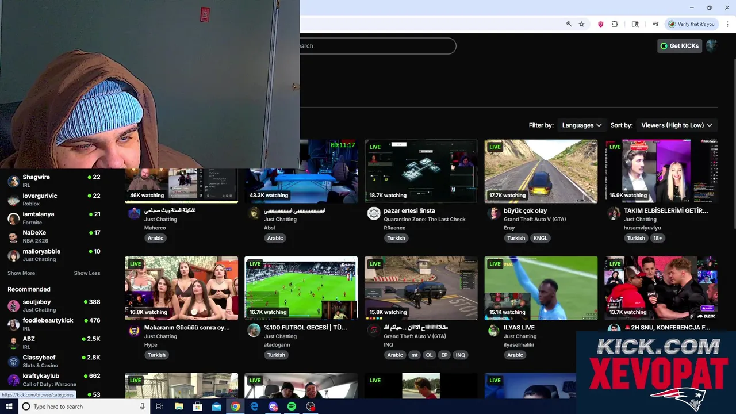Select the 18+ tag on husamviyuviyu stream
Screen dimensions: 736x414
pyautogui.click(x=658, y=238)
